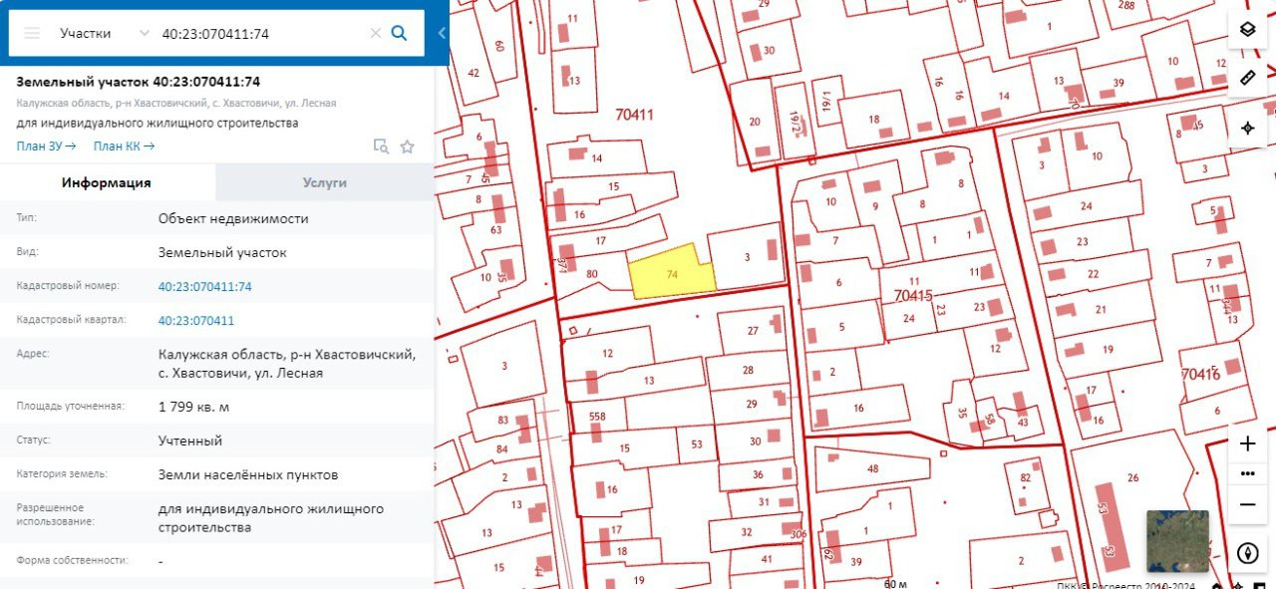This screenshot has height=589, width=1276.
Task: Click the locate-me crosshair icon
Action: pos(1247,128)
